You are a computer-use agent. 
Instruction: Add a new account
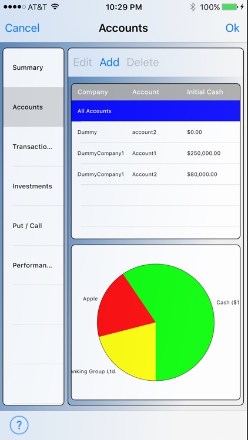[x=109, y=62]
